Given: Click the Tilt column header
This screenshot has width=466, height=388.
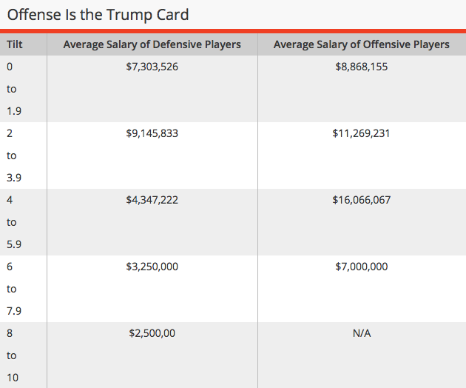Looking at the screenshot, I should point(15,44).
